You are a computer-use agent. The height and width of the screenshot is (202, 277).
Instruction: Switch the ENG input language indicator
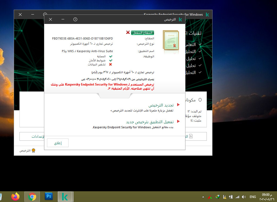(253, 197)
